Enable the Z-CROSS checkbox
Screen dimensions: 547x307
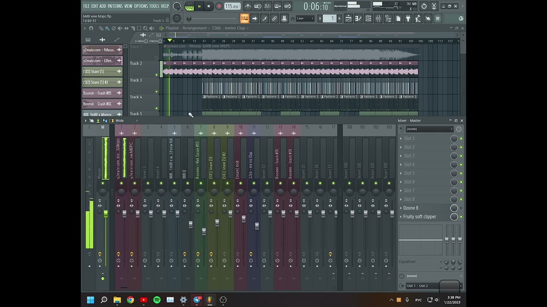146,41
